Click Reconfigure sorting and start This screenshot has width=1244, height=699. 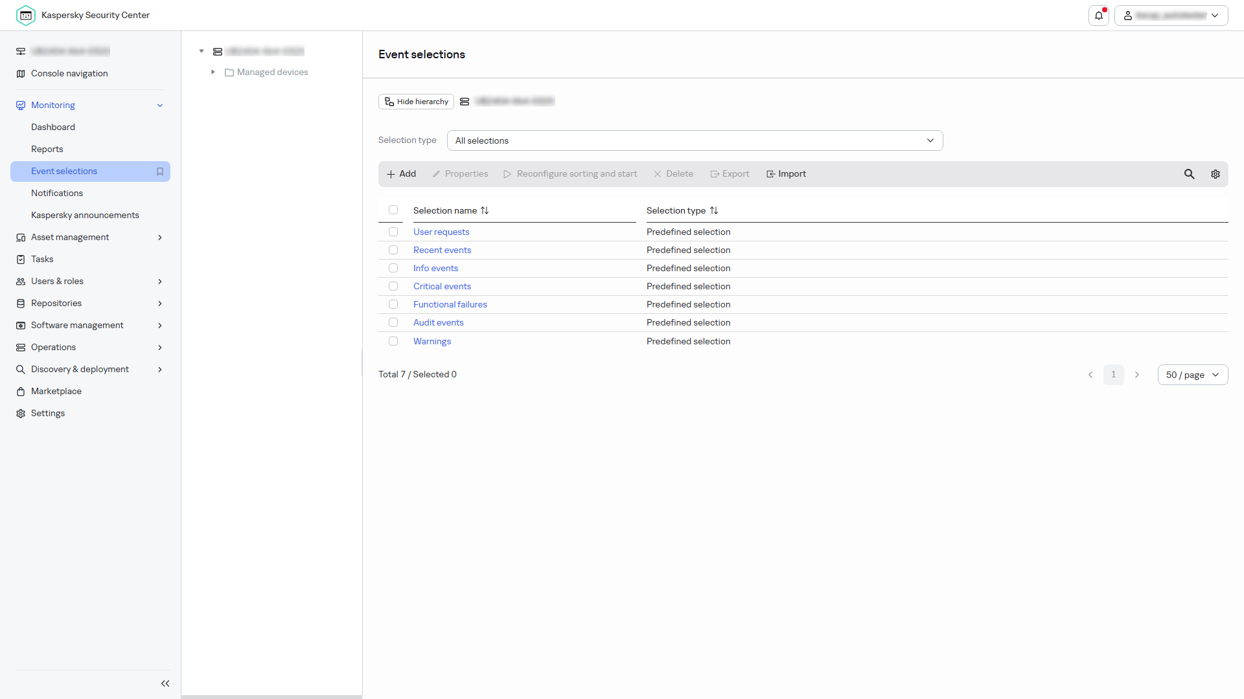570,174
